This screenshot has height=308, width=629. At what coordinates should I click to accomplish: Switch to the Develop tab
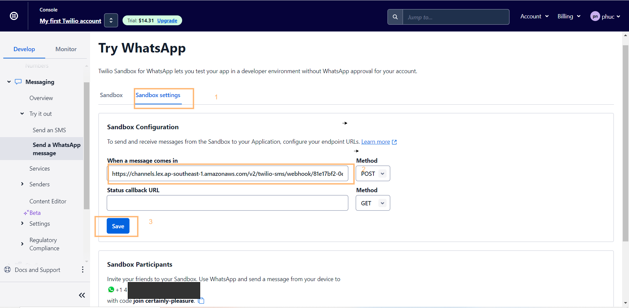pos(24,49)
